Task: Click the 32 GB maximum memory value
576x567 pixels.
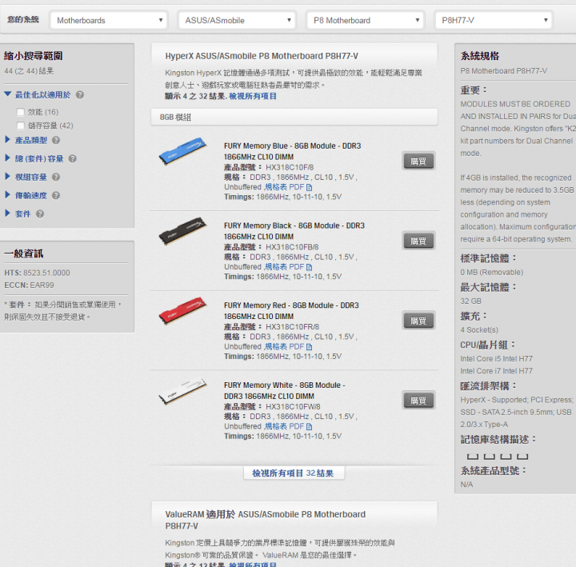Action: click(470, 301)
